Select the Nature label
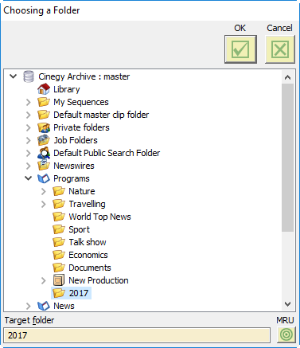The height and width of the screenshot is (348, 300). (82, 191)
